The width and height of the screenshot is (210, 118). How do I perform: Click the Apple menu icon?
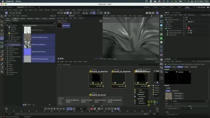click(3, 1)
